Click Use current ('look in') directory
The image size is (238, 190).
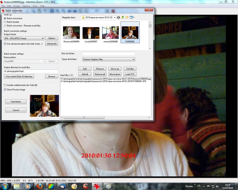point(19,77)
